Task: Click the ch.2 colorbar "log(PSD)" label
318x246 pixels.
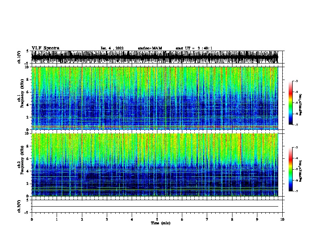Action: (x=300, y=171)
